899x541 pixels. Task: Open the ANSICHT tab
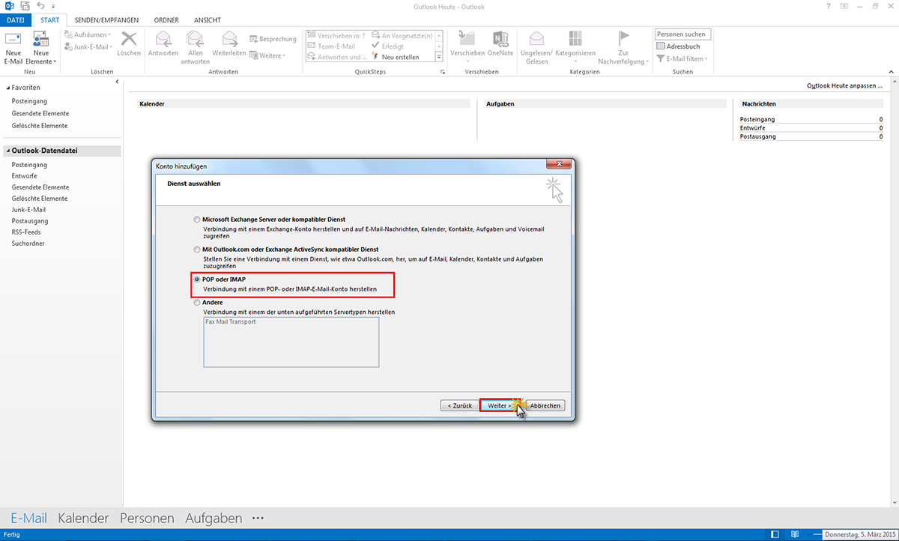coord(207,20)
